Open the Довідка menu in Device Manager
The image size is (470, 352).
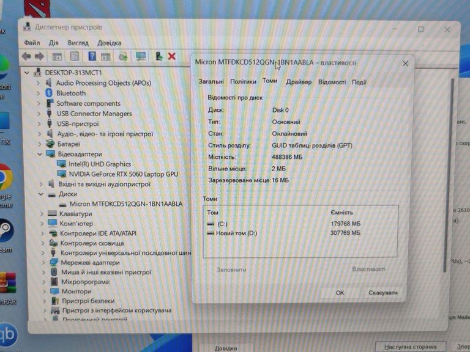[x=109, y=43]
